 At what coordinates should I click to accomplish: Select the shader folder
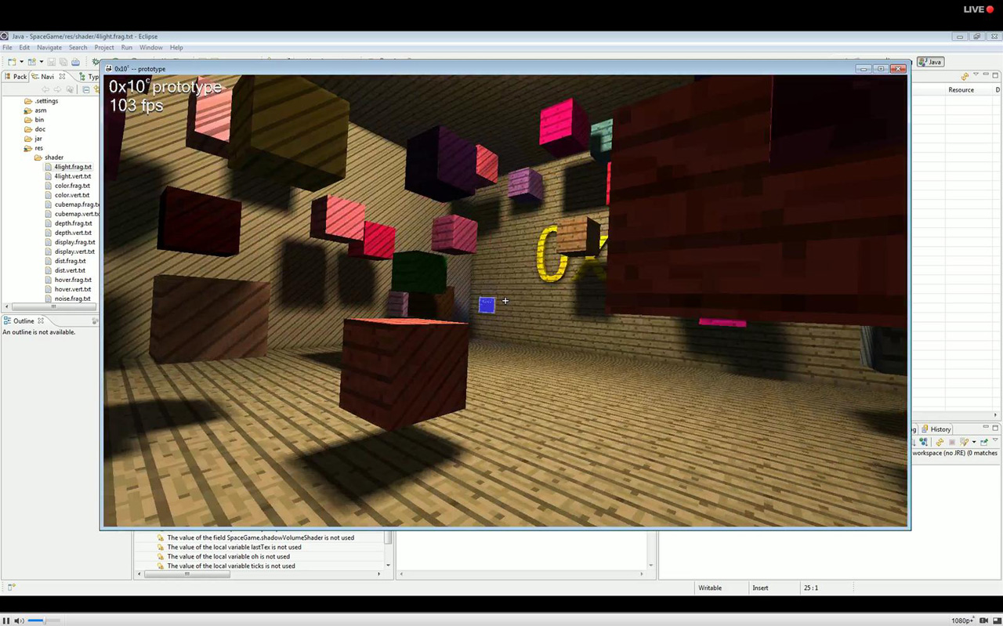pyautogui.click(x=49, y=157)
